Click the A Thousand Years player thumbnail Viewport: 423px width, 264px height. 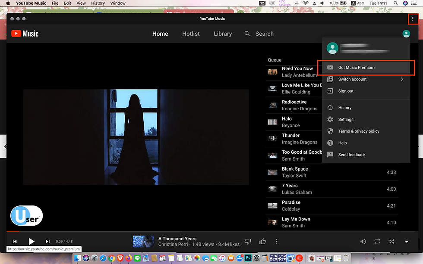143,242
